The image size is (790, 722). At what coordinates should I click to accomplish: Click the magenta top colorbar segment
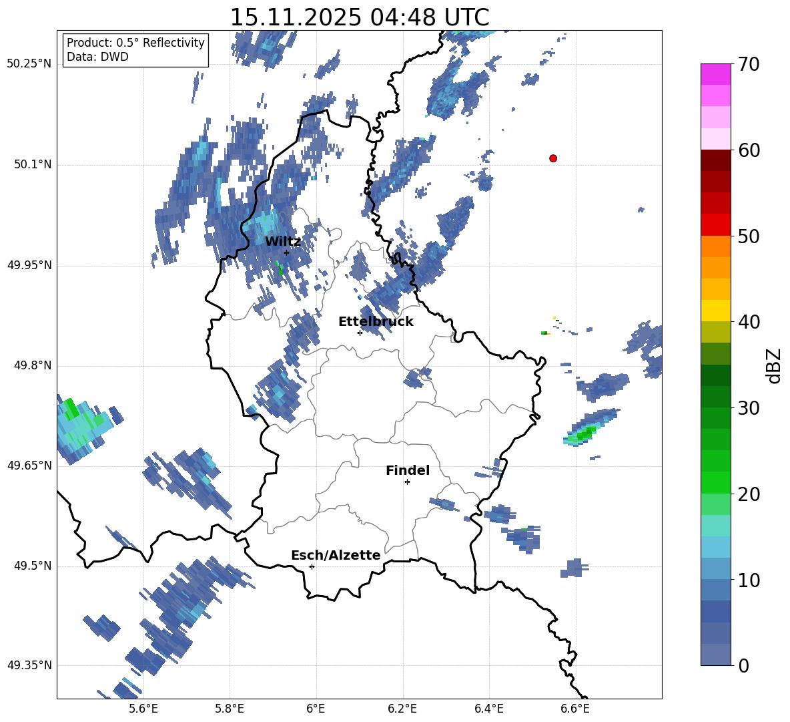[715, 74]
